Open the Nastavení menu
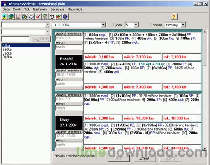 (x=40, y=10)
